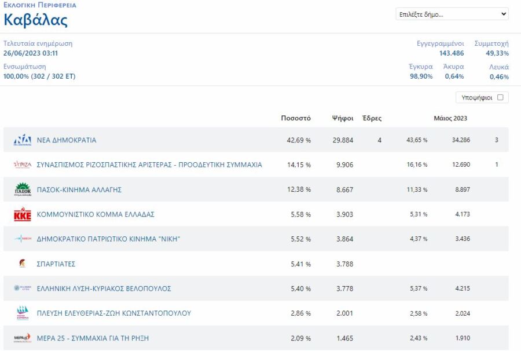Image resolution: width=521 pixels, height=351 pixels.
Task: Click the Ποσοστό column header
Action: 296,118
